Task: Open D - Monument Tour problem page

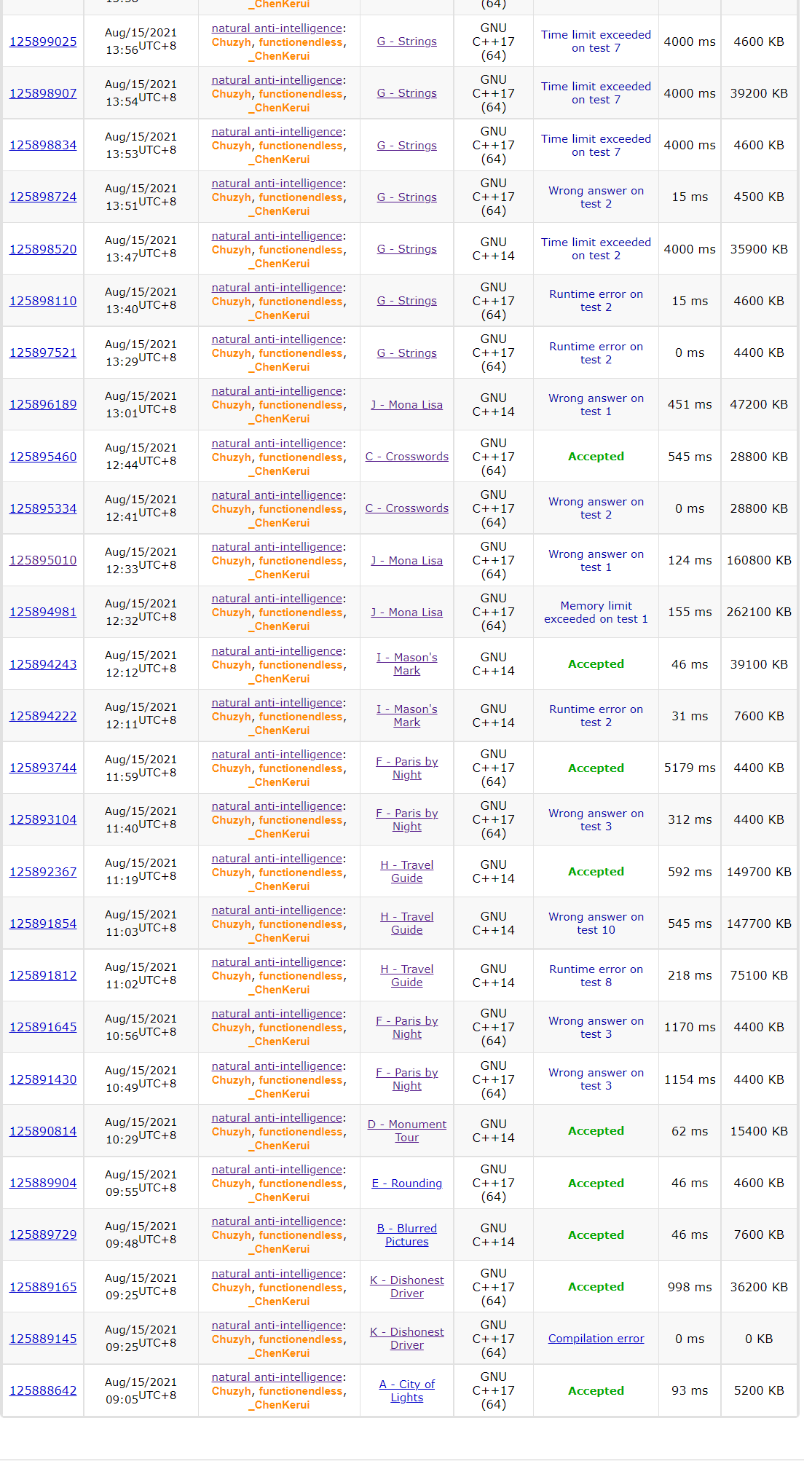Action: (406, 1130)
